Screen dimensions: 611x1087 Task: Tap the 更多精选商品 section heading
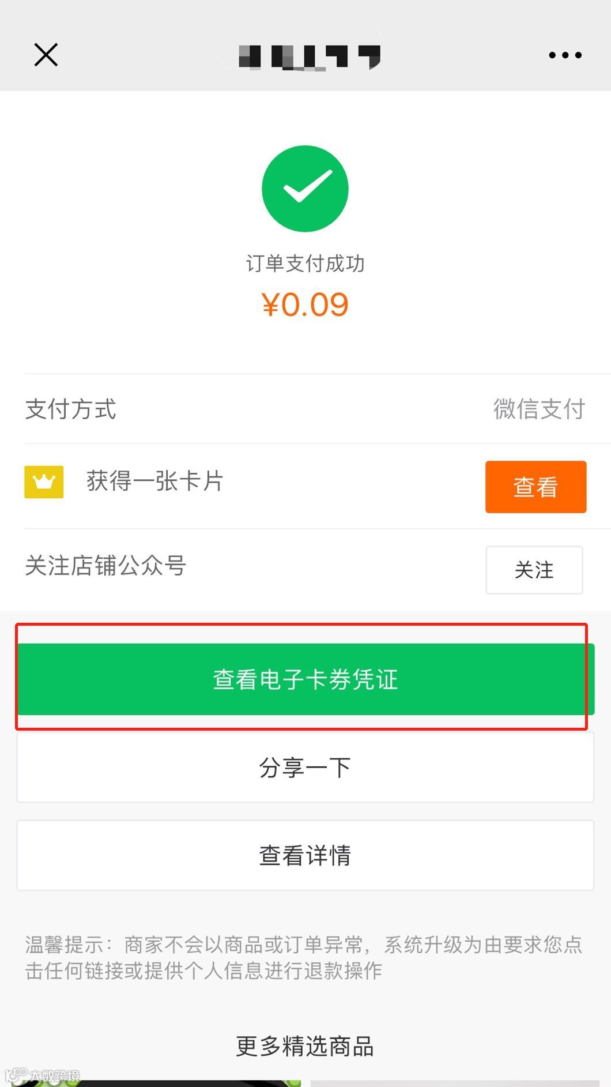tap(305, 1045)
